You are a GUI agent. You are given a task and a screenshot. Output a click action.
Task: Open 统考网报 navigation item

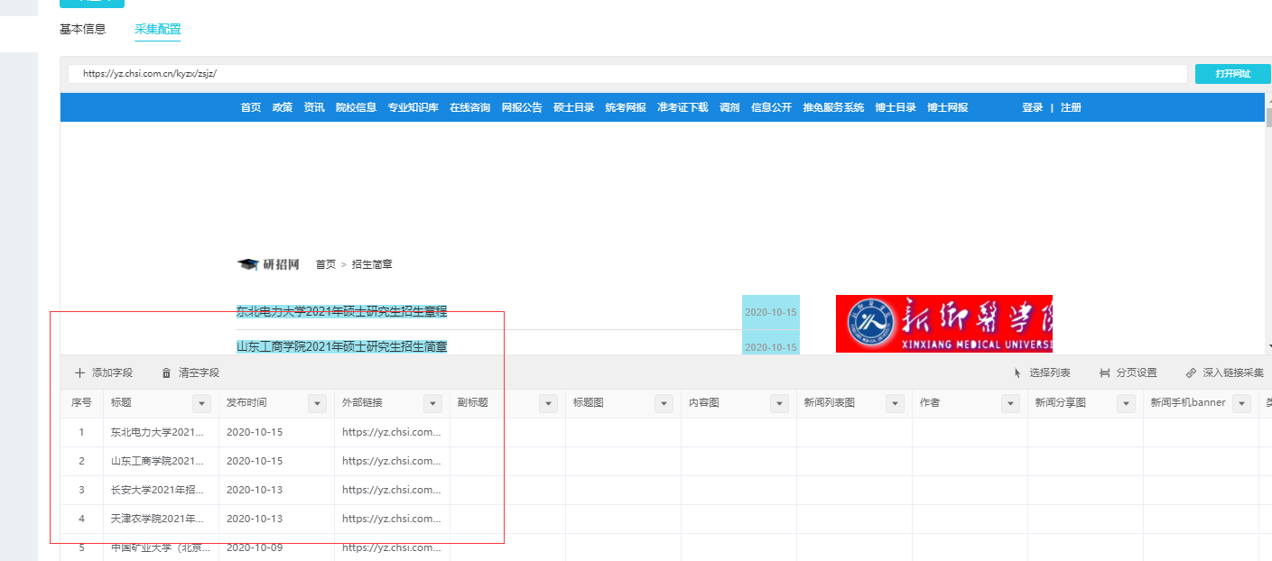click(x=626, y=107)
